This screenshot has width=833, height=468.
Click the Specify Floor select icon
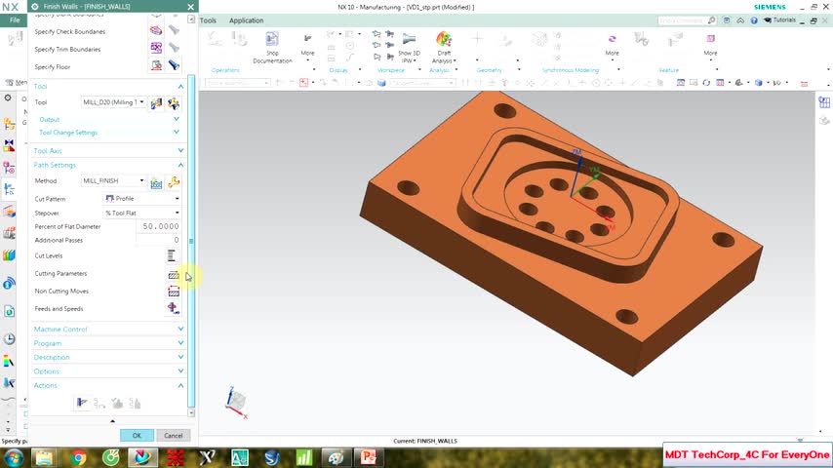click(156, 66)
